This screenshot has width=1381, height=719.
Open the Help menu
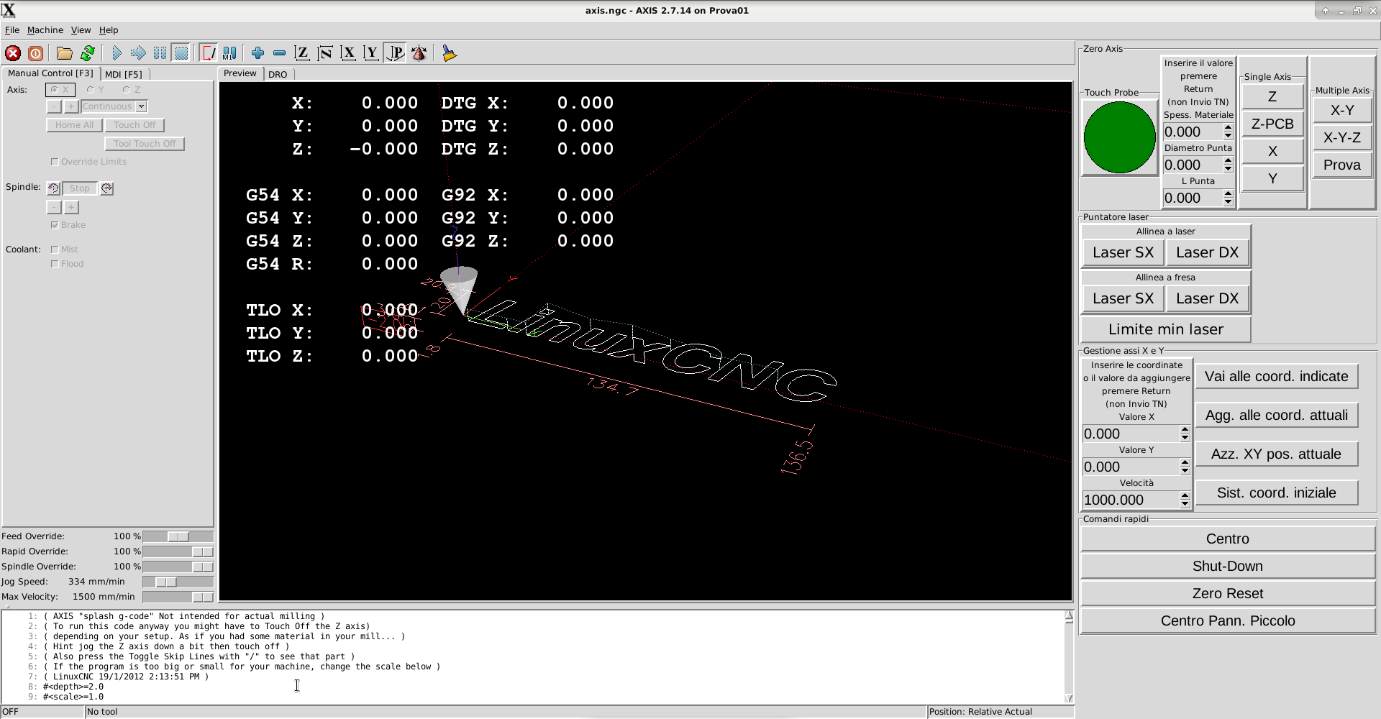tap(109, 30)
